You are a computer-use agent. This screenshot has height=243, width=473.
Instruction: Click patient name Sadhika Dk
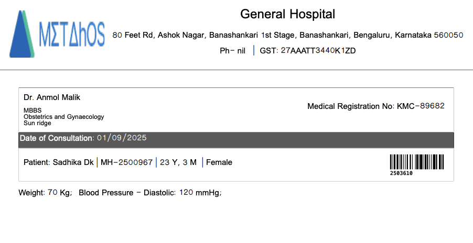tap(59, 162)
